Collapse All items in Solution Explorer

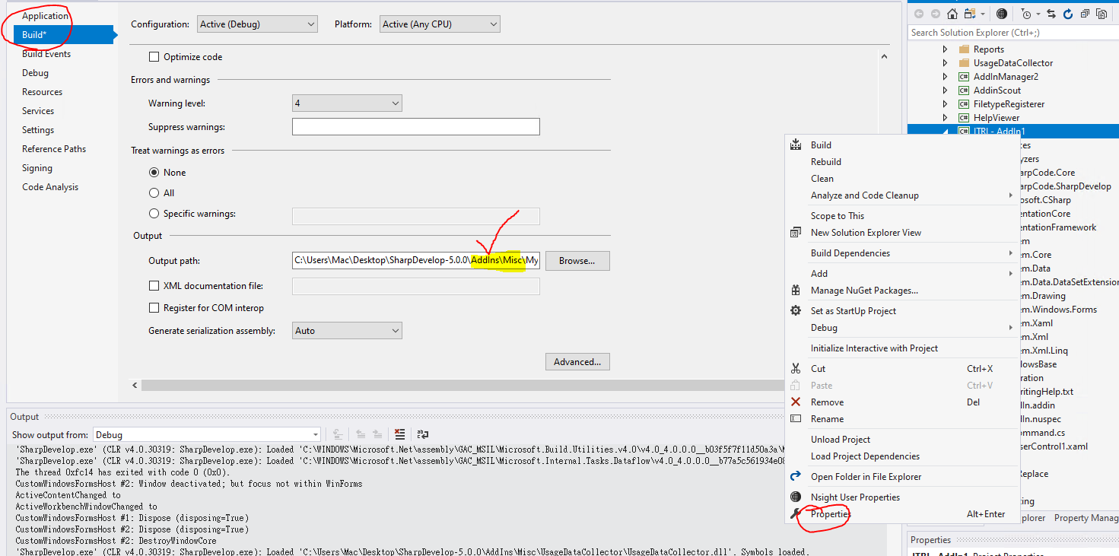tap(1085, 13)
